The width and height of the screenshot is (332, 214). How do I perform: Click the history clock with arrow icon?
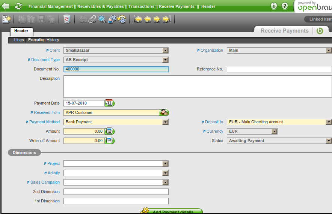point(122,19)
